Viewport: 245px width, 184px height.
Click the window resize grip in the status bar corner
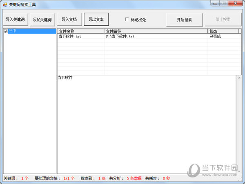[x=240, y=180]
